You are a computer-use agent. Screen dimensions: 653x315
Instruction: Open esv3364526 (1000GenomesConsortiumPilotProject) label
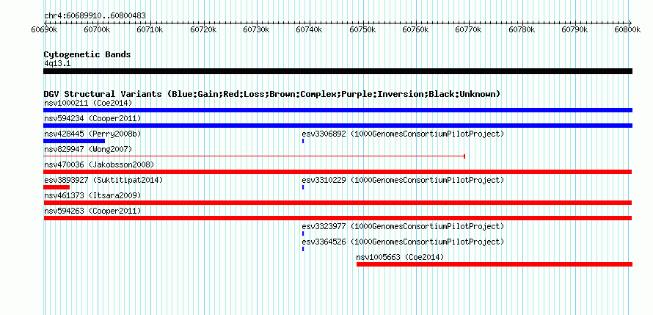pyautogui.click(x=403, y=242)
